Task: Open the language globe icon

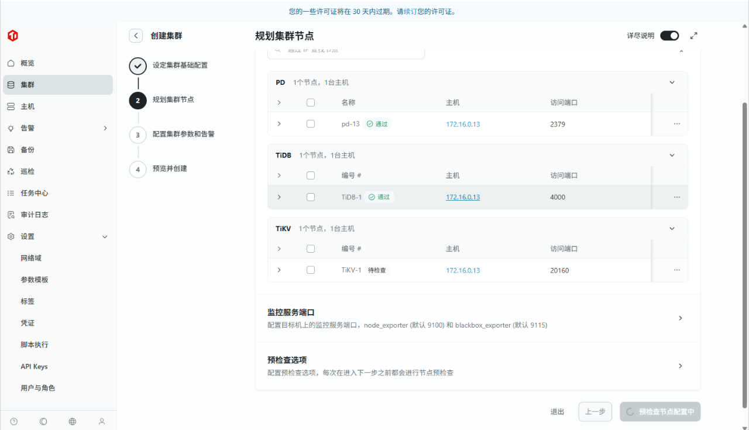Action: (x=73, y=421)
